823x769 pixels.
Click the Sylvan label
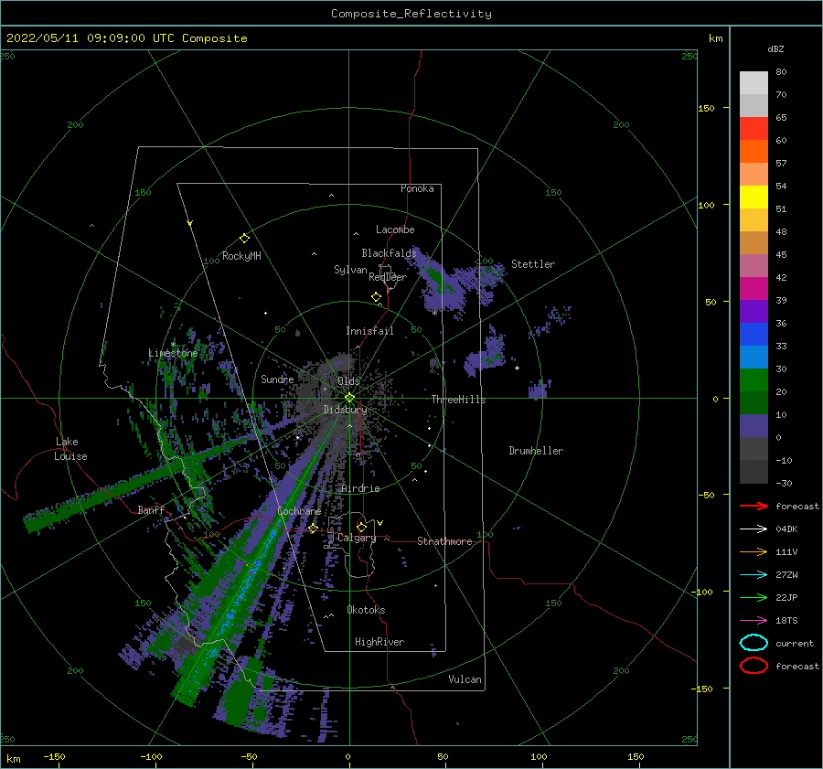(x=350, y=270)
